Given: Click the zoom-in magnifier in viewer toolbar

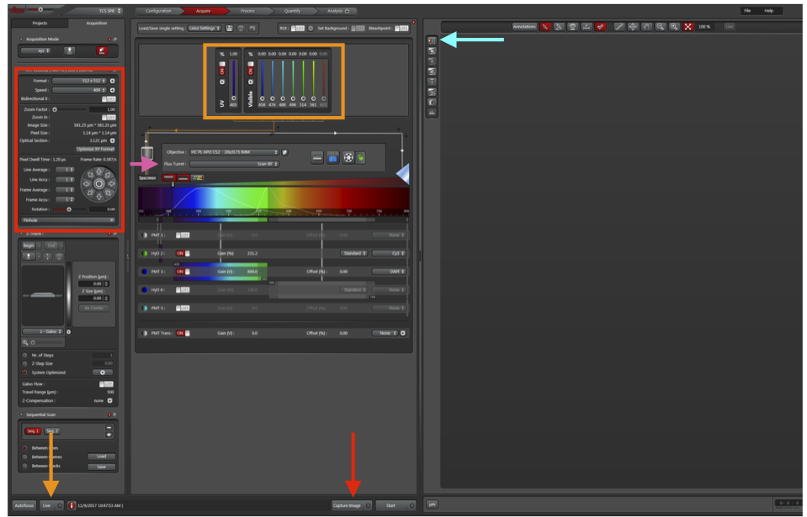Looking at the screenshot, I should pos(674,27).
